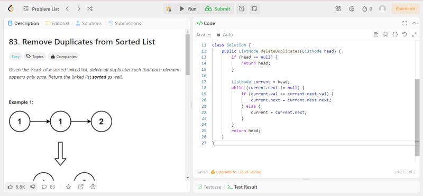Pick a random problem shuffle icon
This screenshot has width=423, height=196.
(x=90, y=9)
